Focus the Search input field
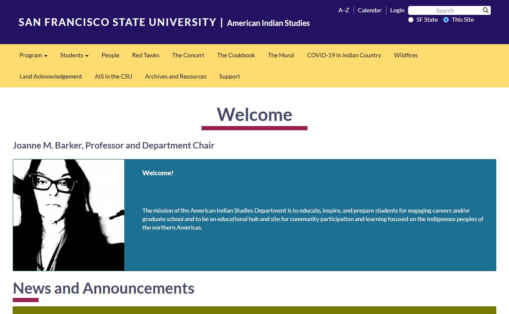 coord(445,10)
